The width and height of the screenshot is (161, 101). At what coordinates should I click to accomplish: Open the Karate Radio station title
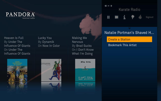129,10
